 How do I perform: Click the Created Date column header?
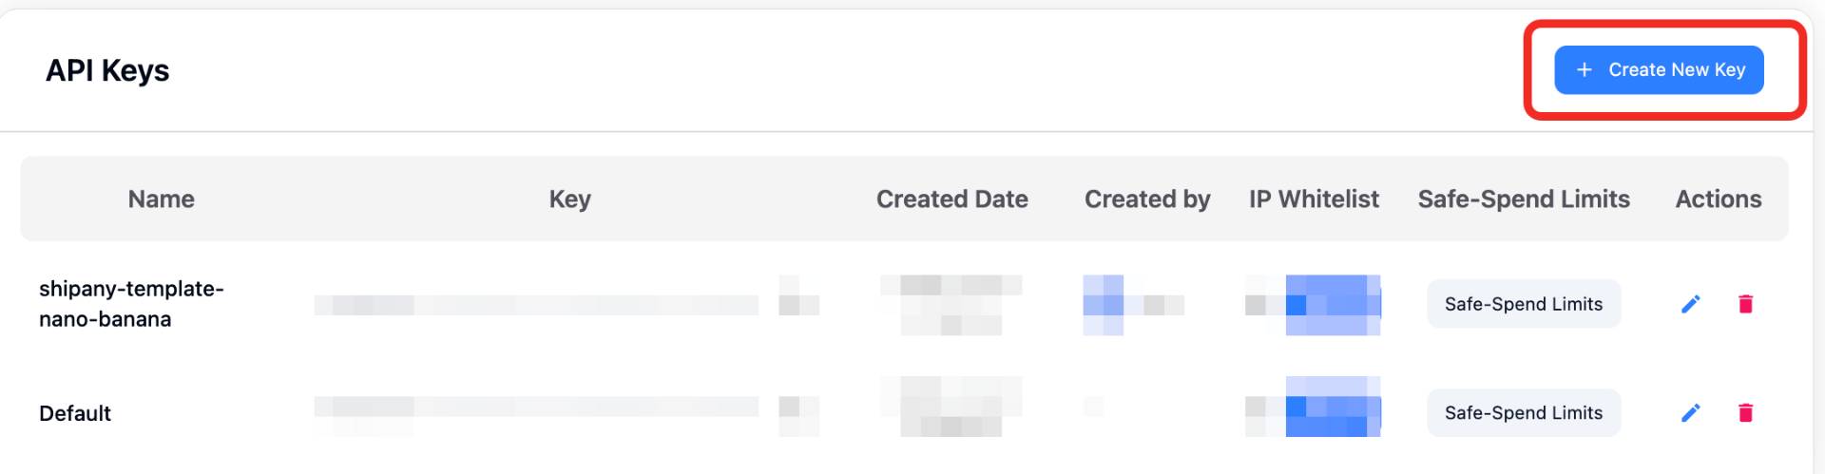tap(951, 199)
